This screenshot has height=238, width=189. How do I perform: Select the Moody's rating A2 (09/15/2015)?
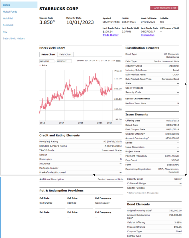point(112,141)
